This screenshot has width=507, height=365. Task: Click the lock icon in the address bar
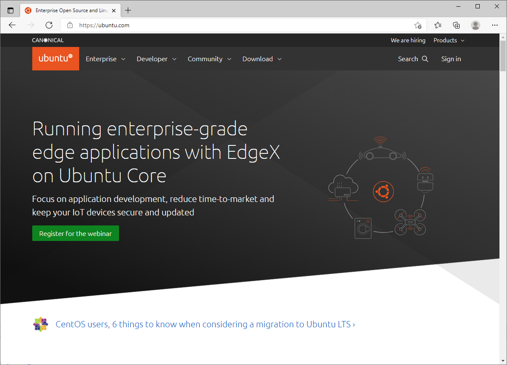tap(70, 25)
